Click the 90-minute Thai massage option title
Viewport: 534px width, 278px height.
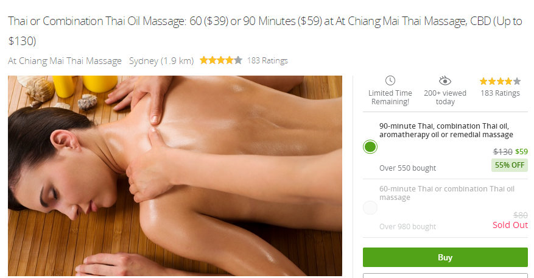pyautogui.click(x=446, y=130)
